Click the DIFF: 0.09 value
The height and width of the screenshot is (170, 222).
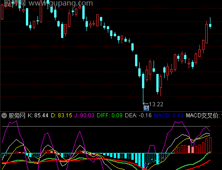110,115
